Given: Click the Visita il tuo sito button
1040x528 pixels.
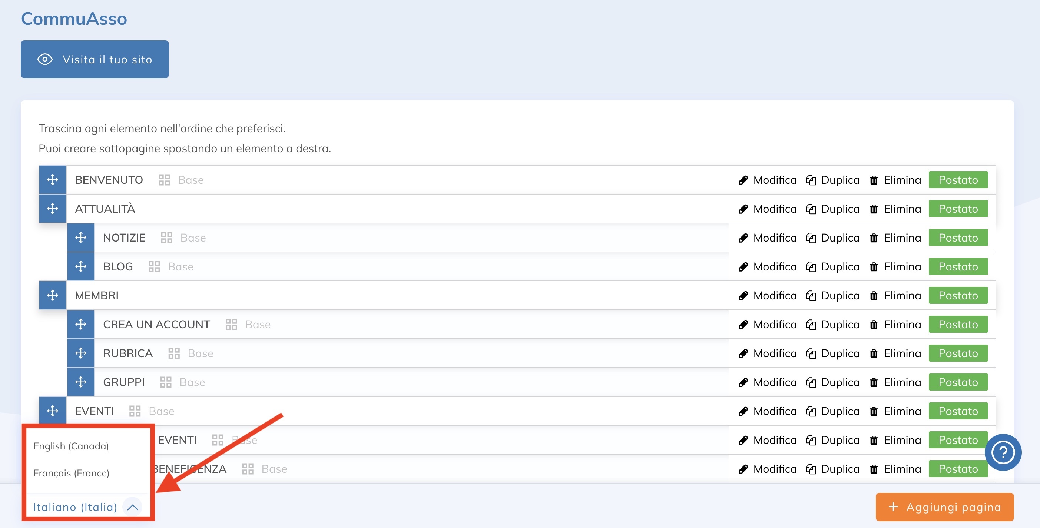Looking at the screenshot, I should [x=95, y=59].
